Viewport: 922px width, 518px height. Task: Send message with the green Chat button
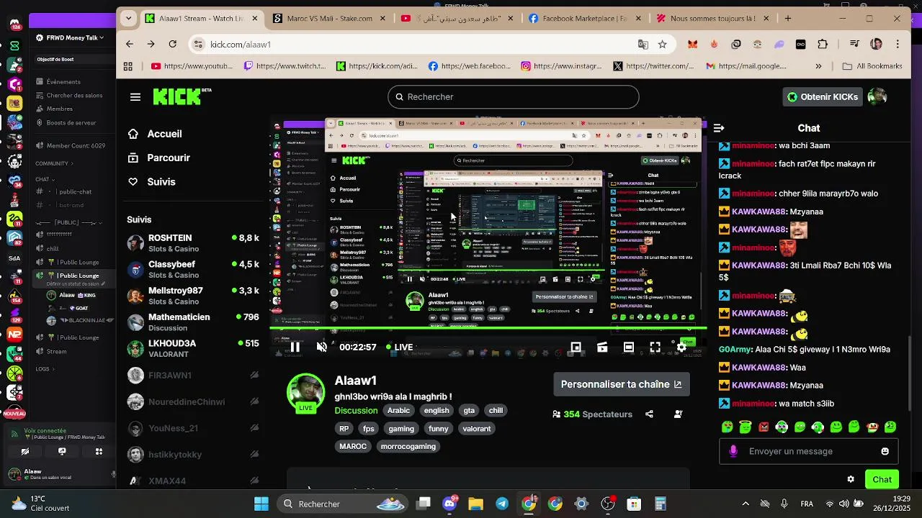tap(882, 479)
